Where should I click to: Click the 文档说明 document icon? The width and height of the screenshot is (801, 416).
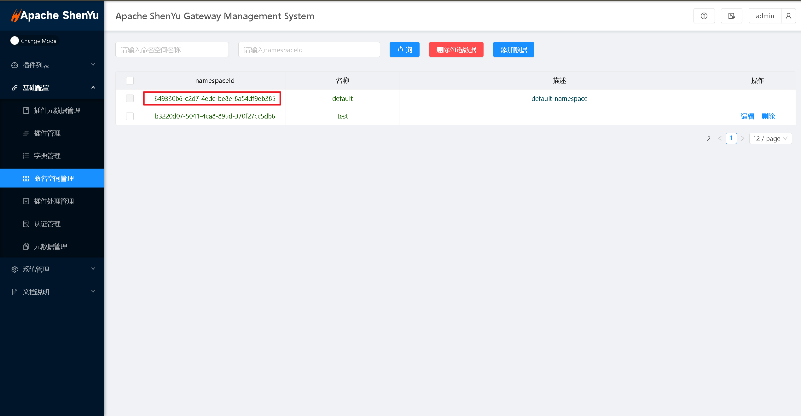pyautogui.click(x=15, y=292)
